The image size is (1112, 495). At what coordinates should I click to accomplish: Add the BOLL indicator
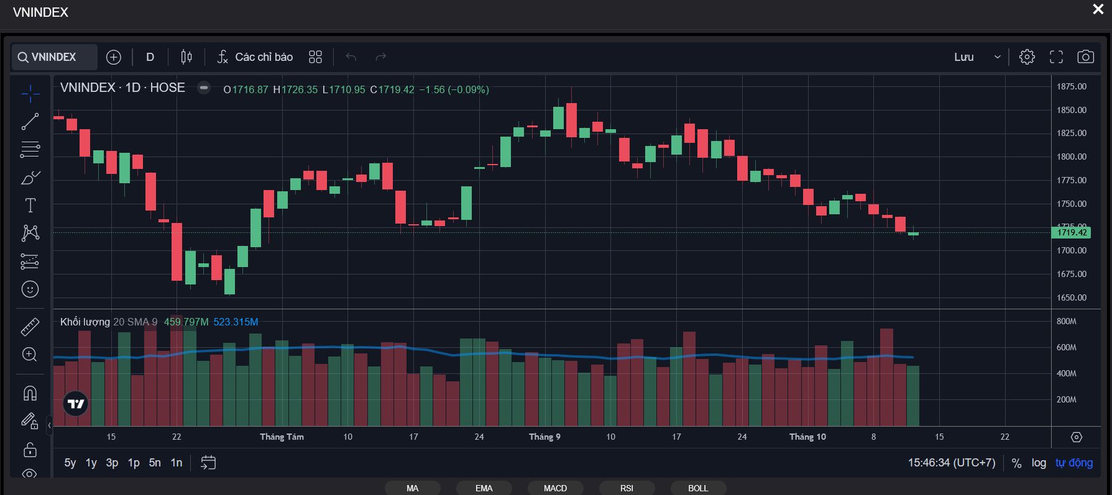[x=698, y=488]
